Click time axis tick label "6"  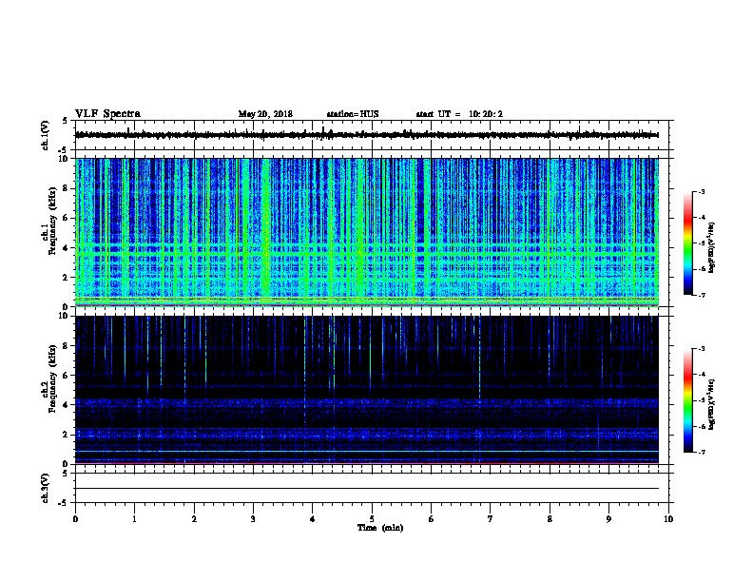point(432,519)
